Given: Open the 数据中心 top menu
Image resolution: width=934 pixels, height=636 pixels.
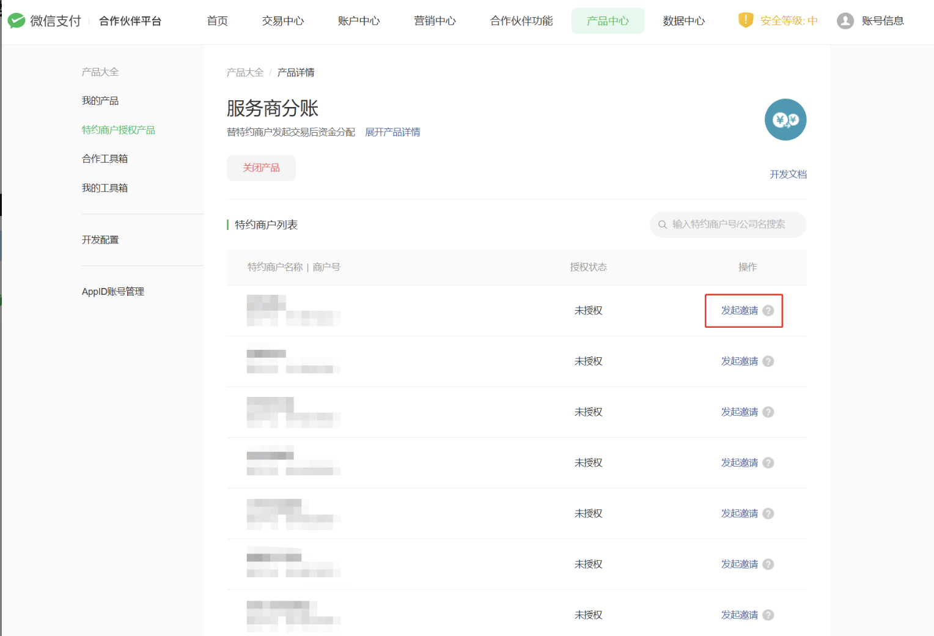Looking at the screenshot, I should click(x=683, y=21).
